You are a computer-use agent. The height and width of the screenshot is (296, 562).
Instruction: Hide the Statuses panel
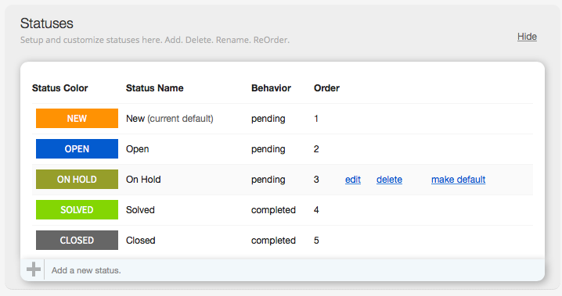[527, 37]
